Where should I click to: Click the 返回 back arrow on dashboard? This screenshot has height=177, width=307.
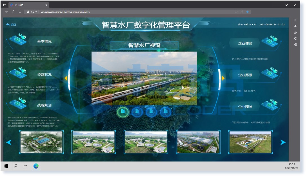coord(11,25)
